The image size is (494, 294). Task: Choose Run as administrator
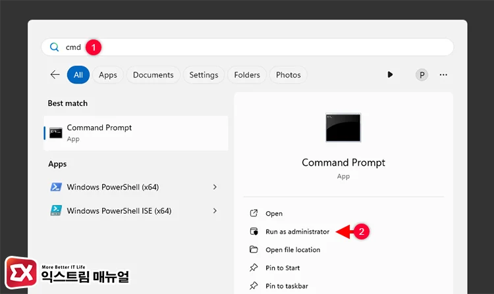point(297,232)
